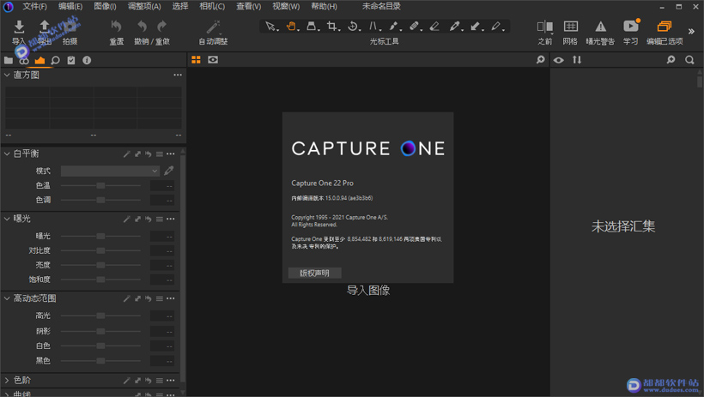Click the 导入图像 import images link
This screenshot has width=704, height=397.
368,290
